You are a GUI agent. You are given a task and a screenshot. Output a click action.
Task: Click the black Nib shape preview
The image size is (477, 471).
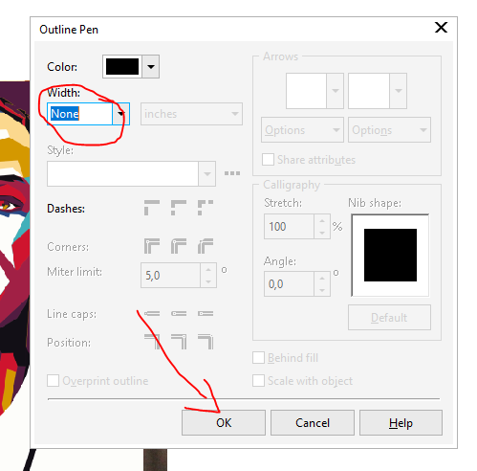tap(390, 255)
